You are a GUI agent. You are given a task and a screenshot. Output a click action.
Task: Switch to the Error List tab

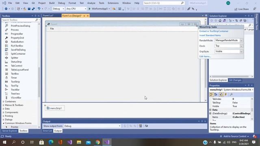tap(48, 131)
